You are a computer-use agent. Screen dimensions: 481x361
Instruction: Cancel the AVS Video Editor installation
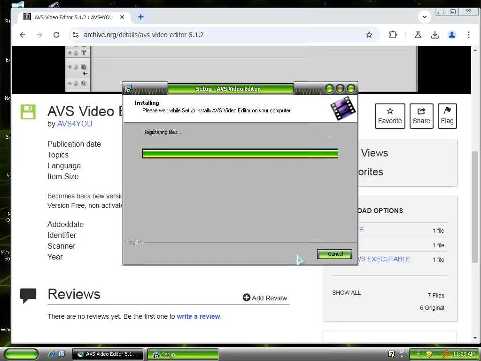(334, 254)
